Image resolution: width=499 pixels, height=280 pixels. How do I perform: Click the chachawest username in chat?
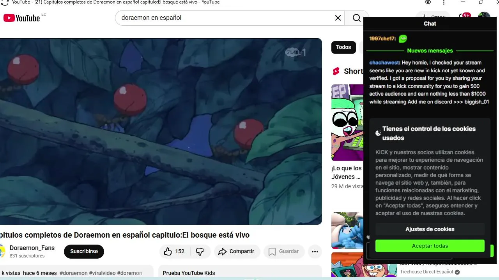[384, 63]
